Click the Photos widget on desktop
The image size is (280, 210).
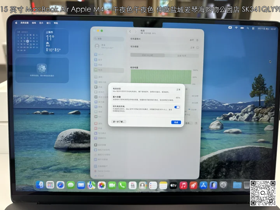[42, 70]
